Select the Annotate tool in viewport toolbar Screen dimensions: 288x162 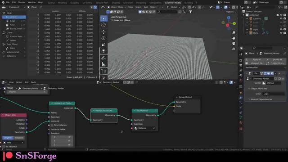(x=103, y=58)
